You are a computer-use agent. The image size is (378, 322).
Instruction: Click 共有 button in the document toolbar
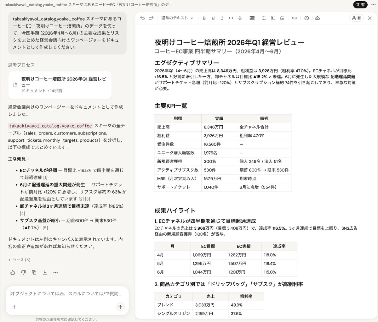coord(357,18)
